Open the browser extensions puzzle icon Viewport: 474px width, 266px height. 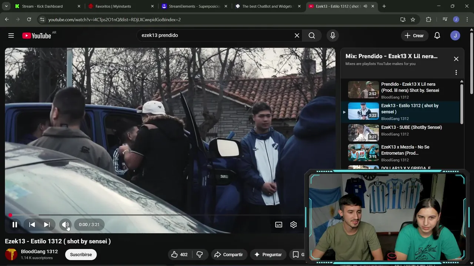click(x=428, y=20)
